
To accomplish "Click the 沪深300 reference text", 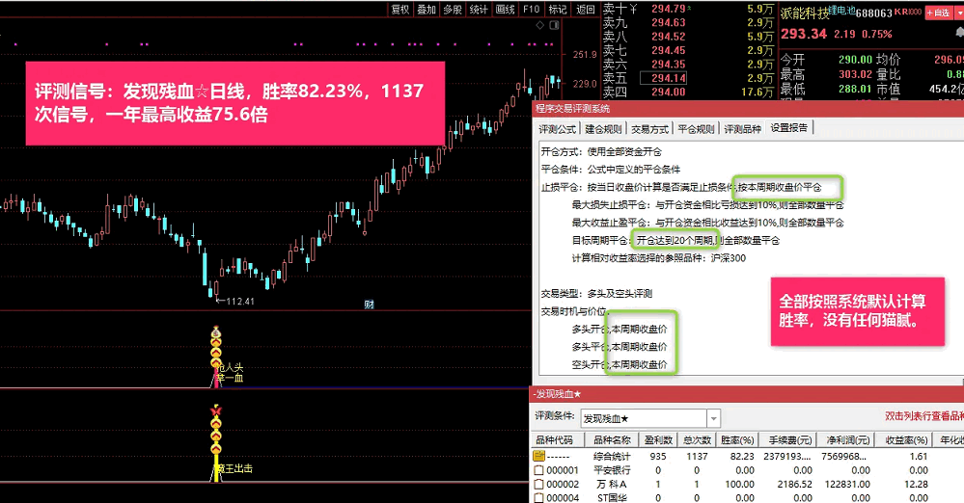I will pyautogui.click(x=729, y=258).
